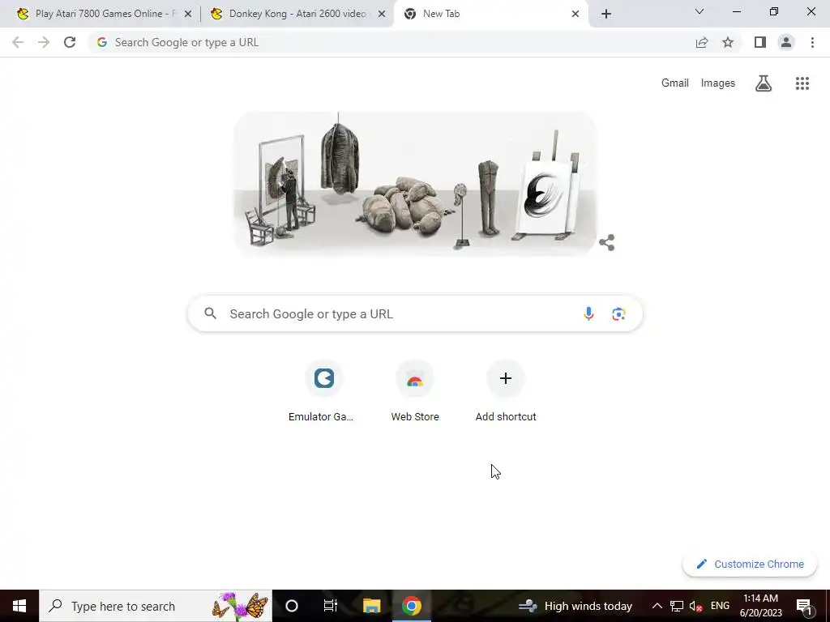
Task: Search by image with Google Lens icon
Action: [x=618, y=313]
